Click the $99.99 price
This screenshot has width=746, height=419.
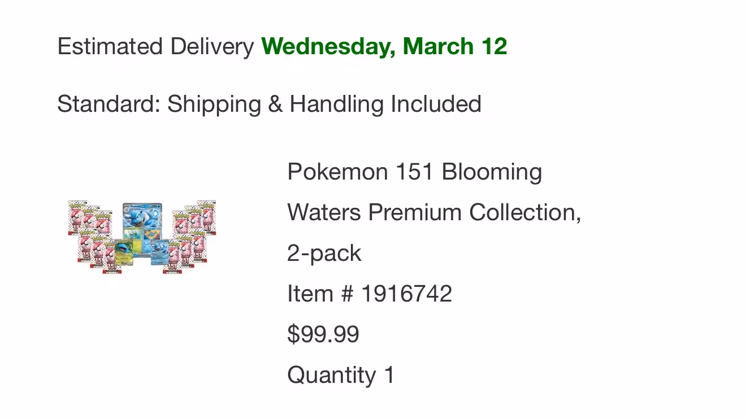pyautogui.click(x=323, y=334)
